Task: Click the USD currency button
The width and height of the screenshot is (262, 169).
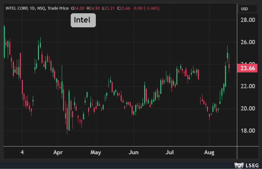Action: click(247, 9)
